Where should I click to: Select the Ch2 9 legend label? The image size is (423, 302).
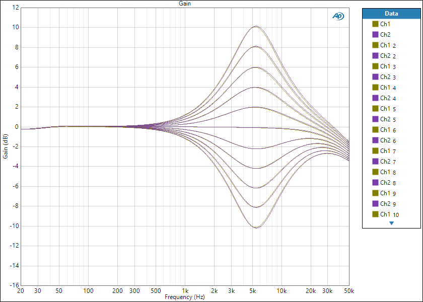tap(388, 204)
